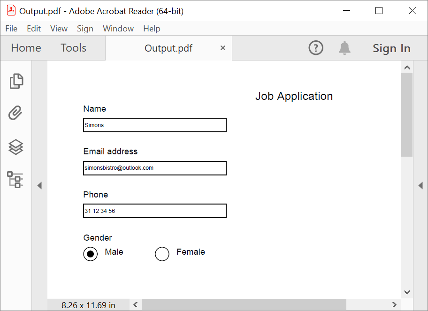Image resolution: width=428 pixels, height=311 pixels.
Task: Open the Attachments paperclip panel
Action: coord(15,113)
